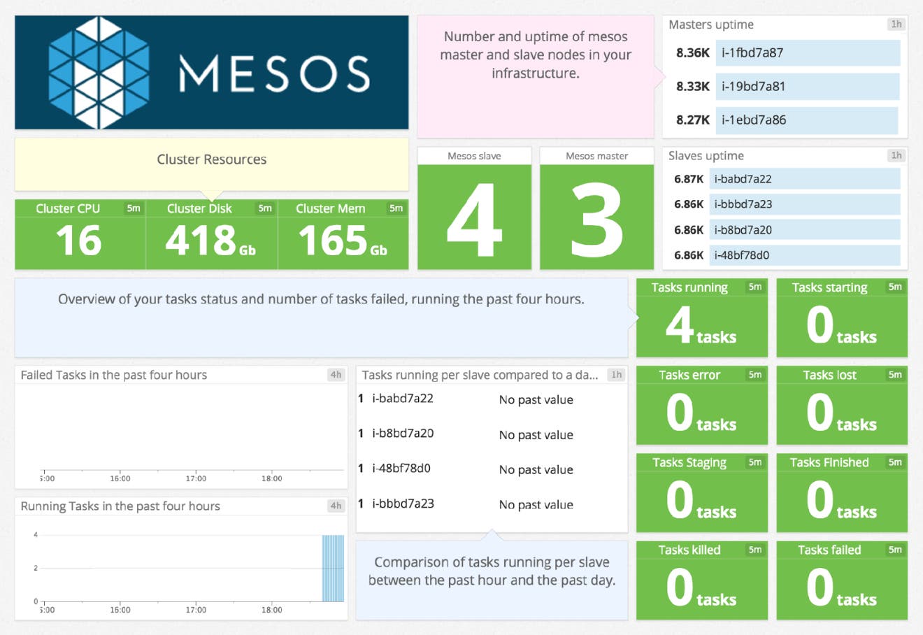Select the Cluster CPU widget
The height and width of the screenshot is (635, 923).
79,234
